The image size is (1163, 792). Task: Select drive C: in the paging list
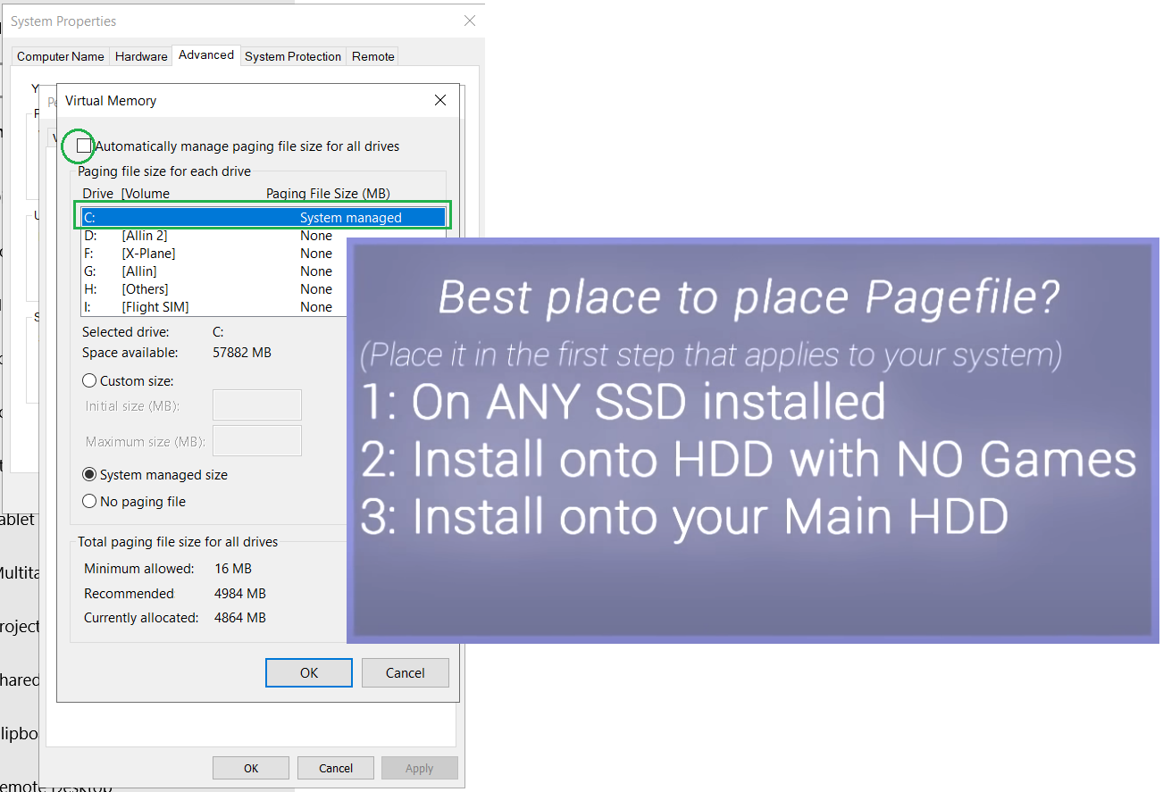(263, 218)
